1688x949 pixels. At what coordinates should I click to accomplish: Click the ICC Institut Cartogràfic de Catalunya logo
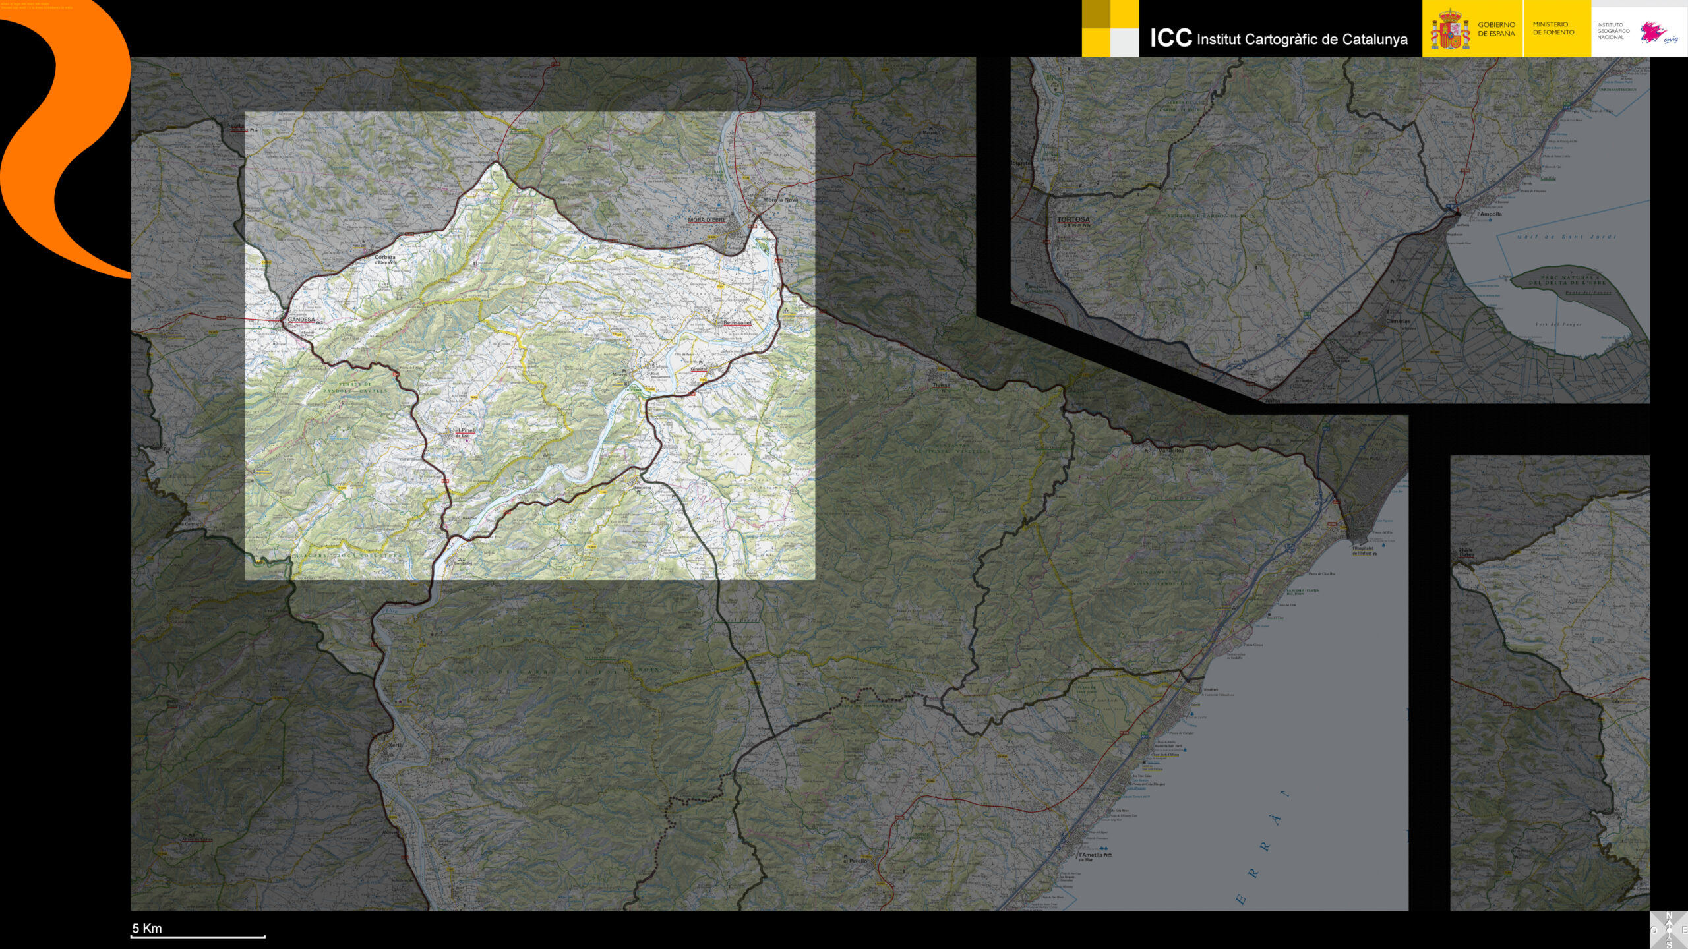1279,39
